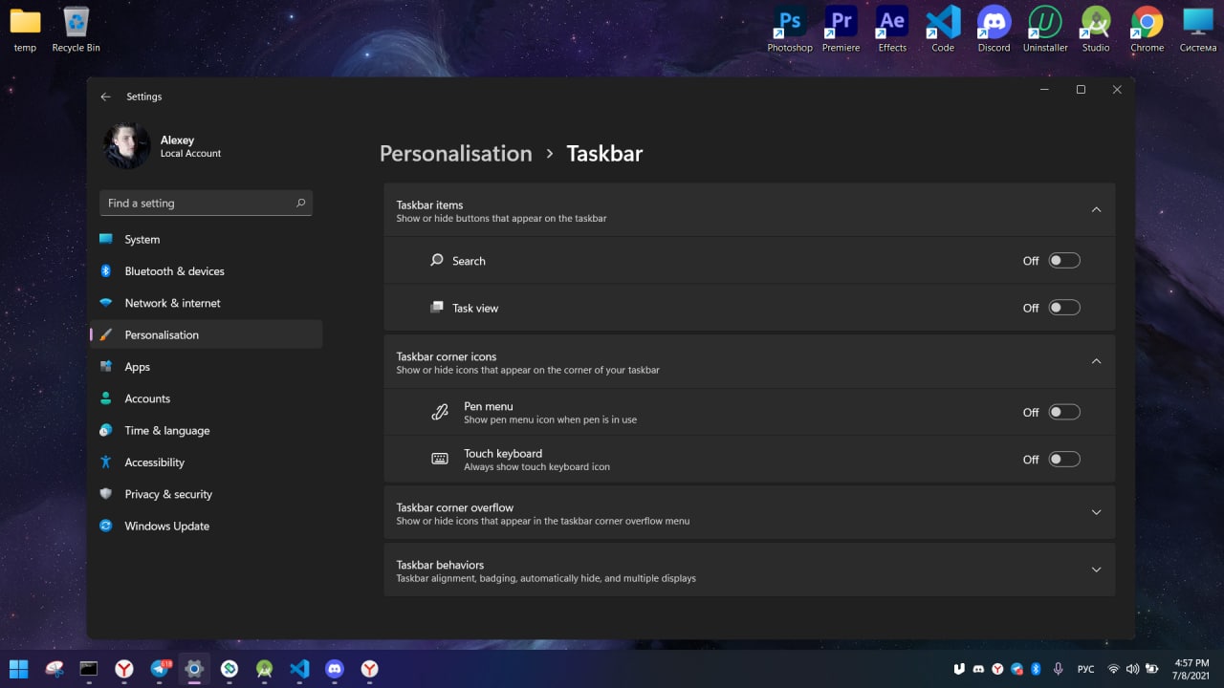Open the Alexey account profile picture
This screenshot has width=1224, height=688.
[x=127, y=146]
